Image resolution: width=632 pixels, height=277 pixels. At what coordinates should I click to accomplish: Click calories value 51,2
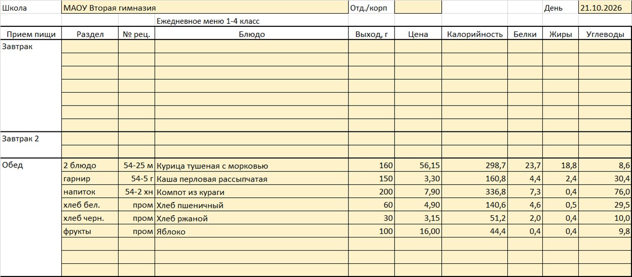pos(475,218)
